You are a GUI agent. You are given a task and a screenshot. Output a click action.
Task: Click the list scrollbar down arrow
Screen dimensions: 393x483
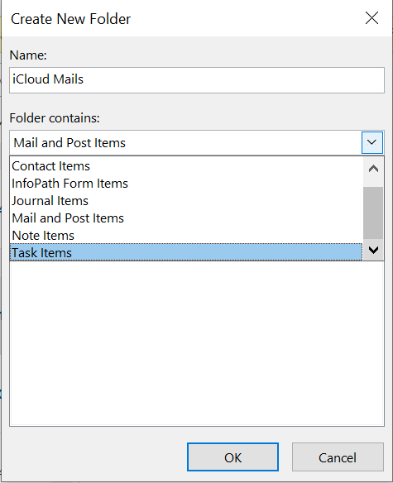pos(373,250)
